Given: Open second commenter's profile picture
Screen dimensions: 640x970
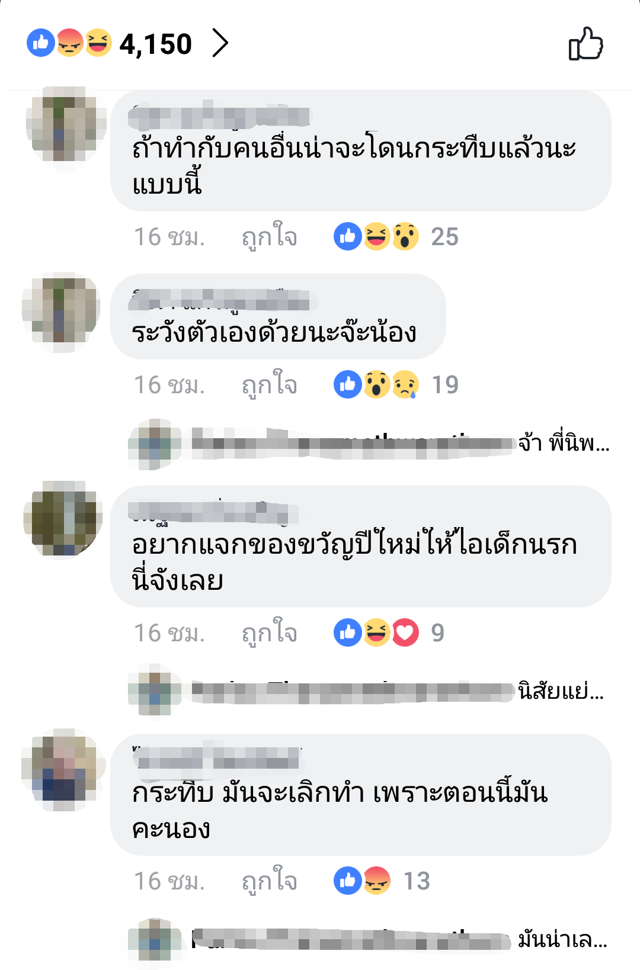Looking at the screenshot, I should pyautogui.click(x=62, y=311).
